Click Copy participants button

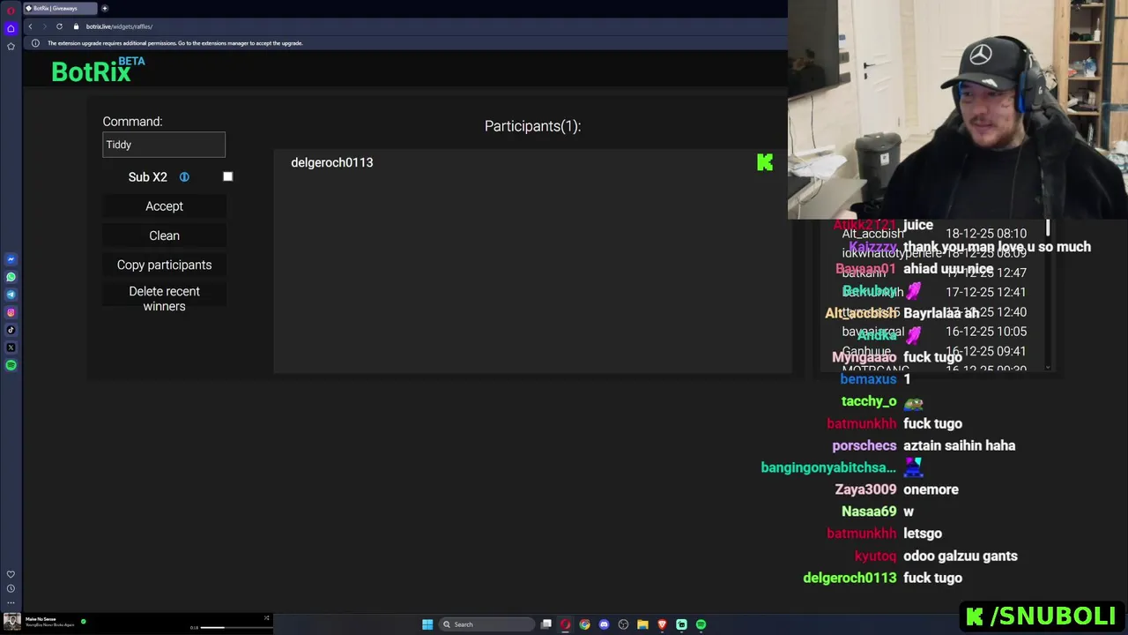tap(164, 265)
